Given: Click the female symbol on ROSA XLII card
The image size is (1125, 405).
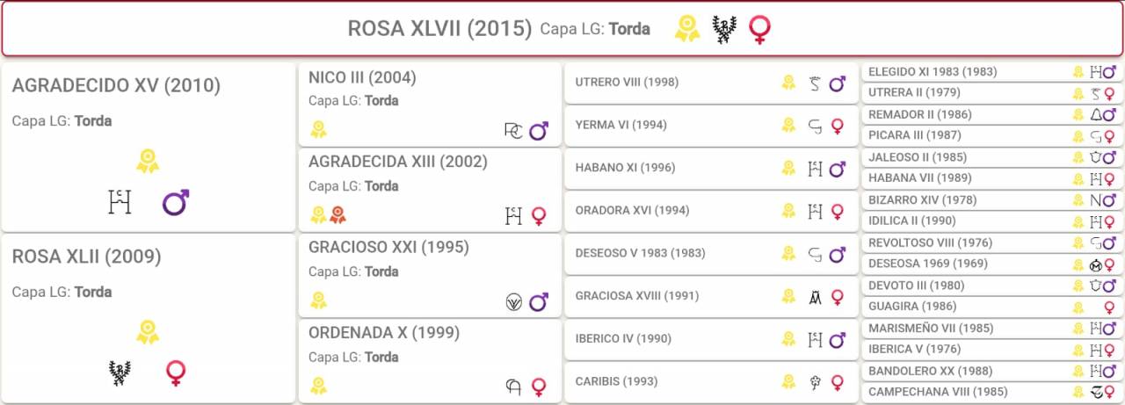Looking at the screenshot, I should [x=176, y=373].
